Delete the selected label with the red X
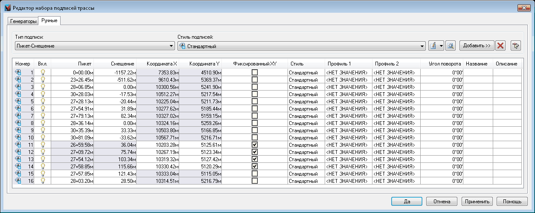The image size is (535, 213). point(500,45)
